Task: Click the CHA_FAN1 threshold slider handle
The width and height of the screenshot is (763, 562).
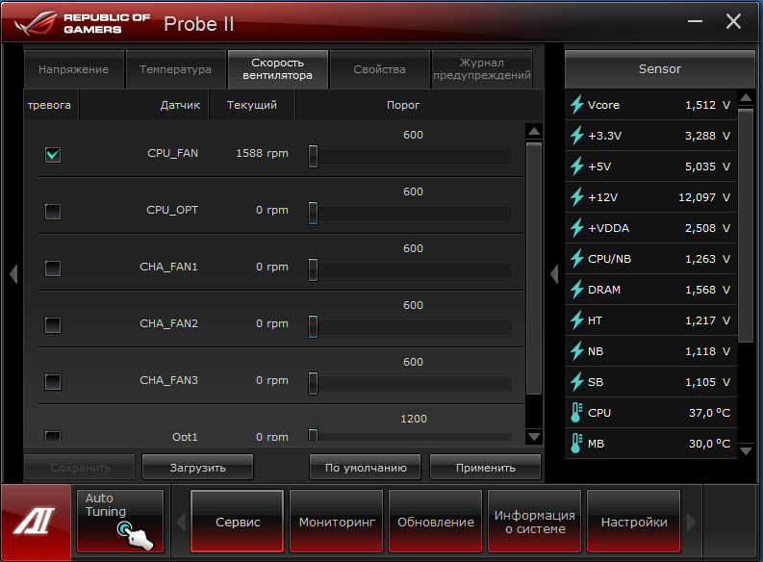Action: tap(314, 269)
